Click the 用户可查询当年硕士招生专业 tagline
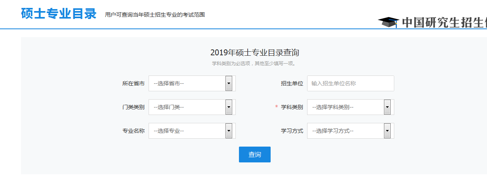Image resolution: width=487 pixels, height=179 pixels. [x=155, y=15]
